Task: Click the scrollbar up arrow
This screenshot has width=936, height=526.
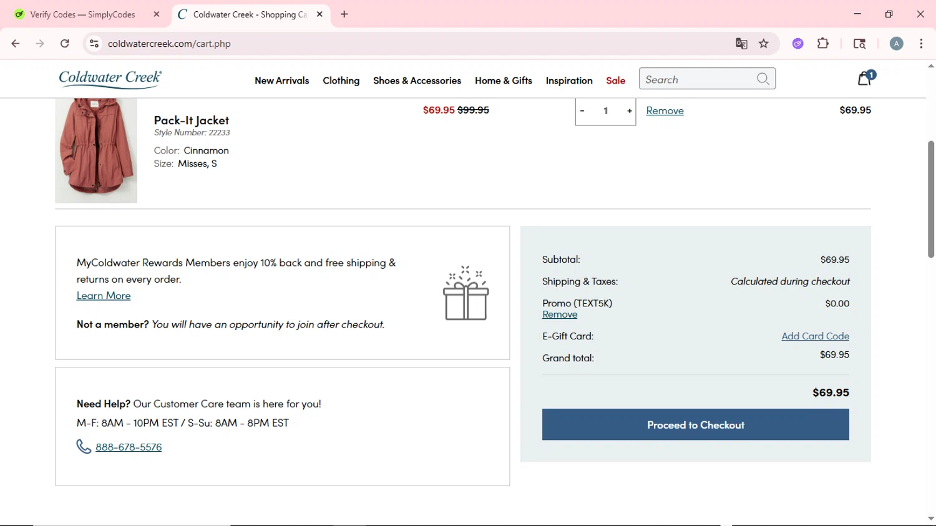Action: [x=930, y=66]
